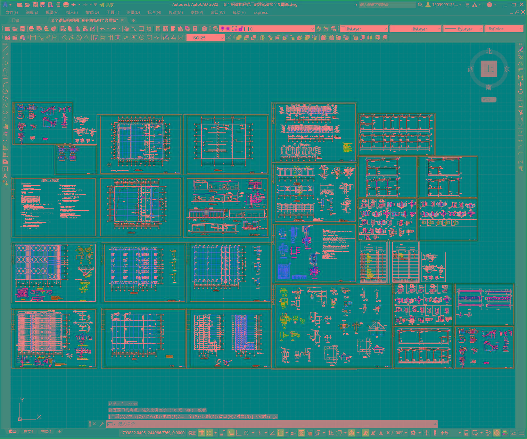This screenshot has width=527, height=439.
Task: Click the New drawing icon in quick access toolbar
Action: [x=20, y=5]
